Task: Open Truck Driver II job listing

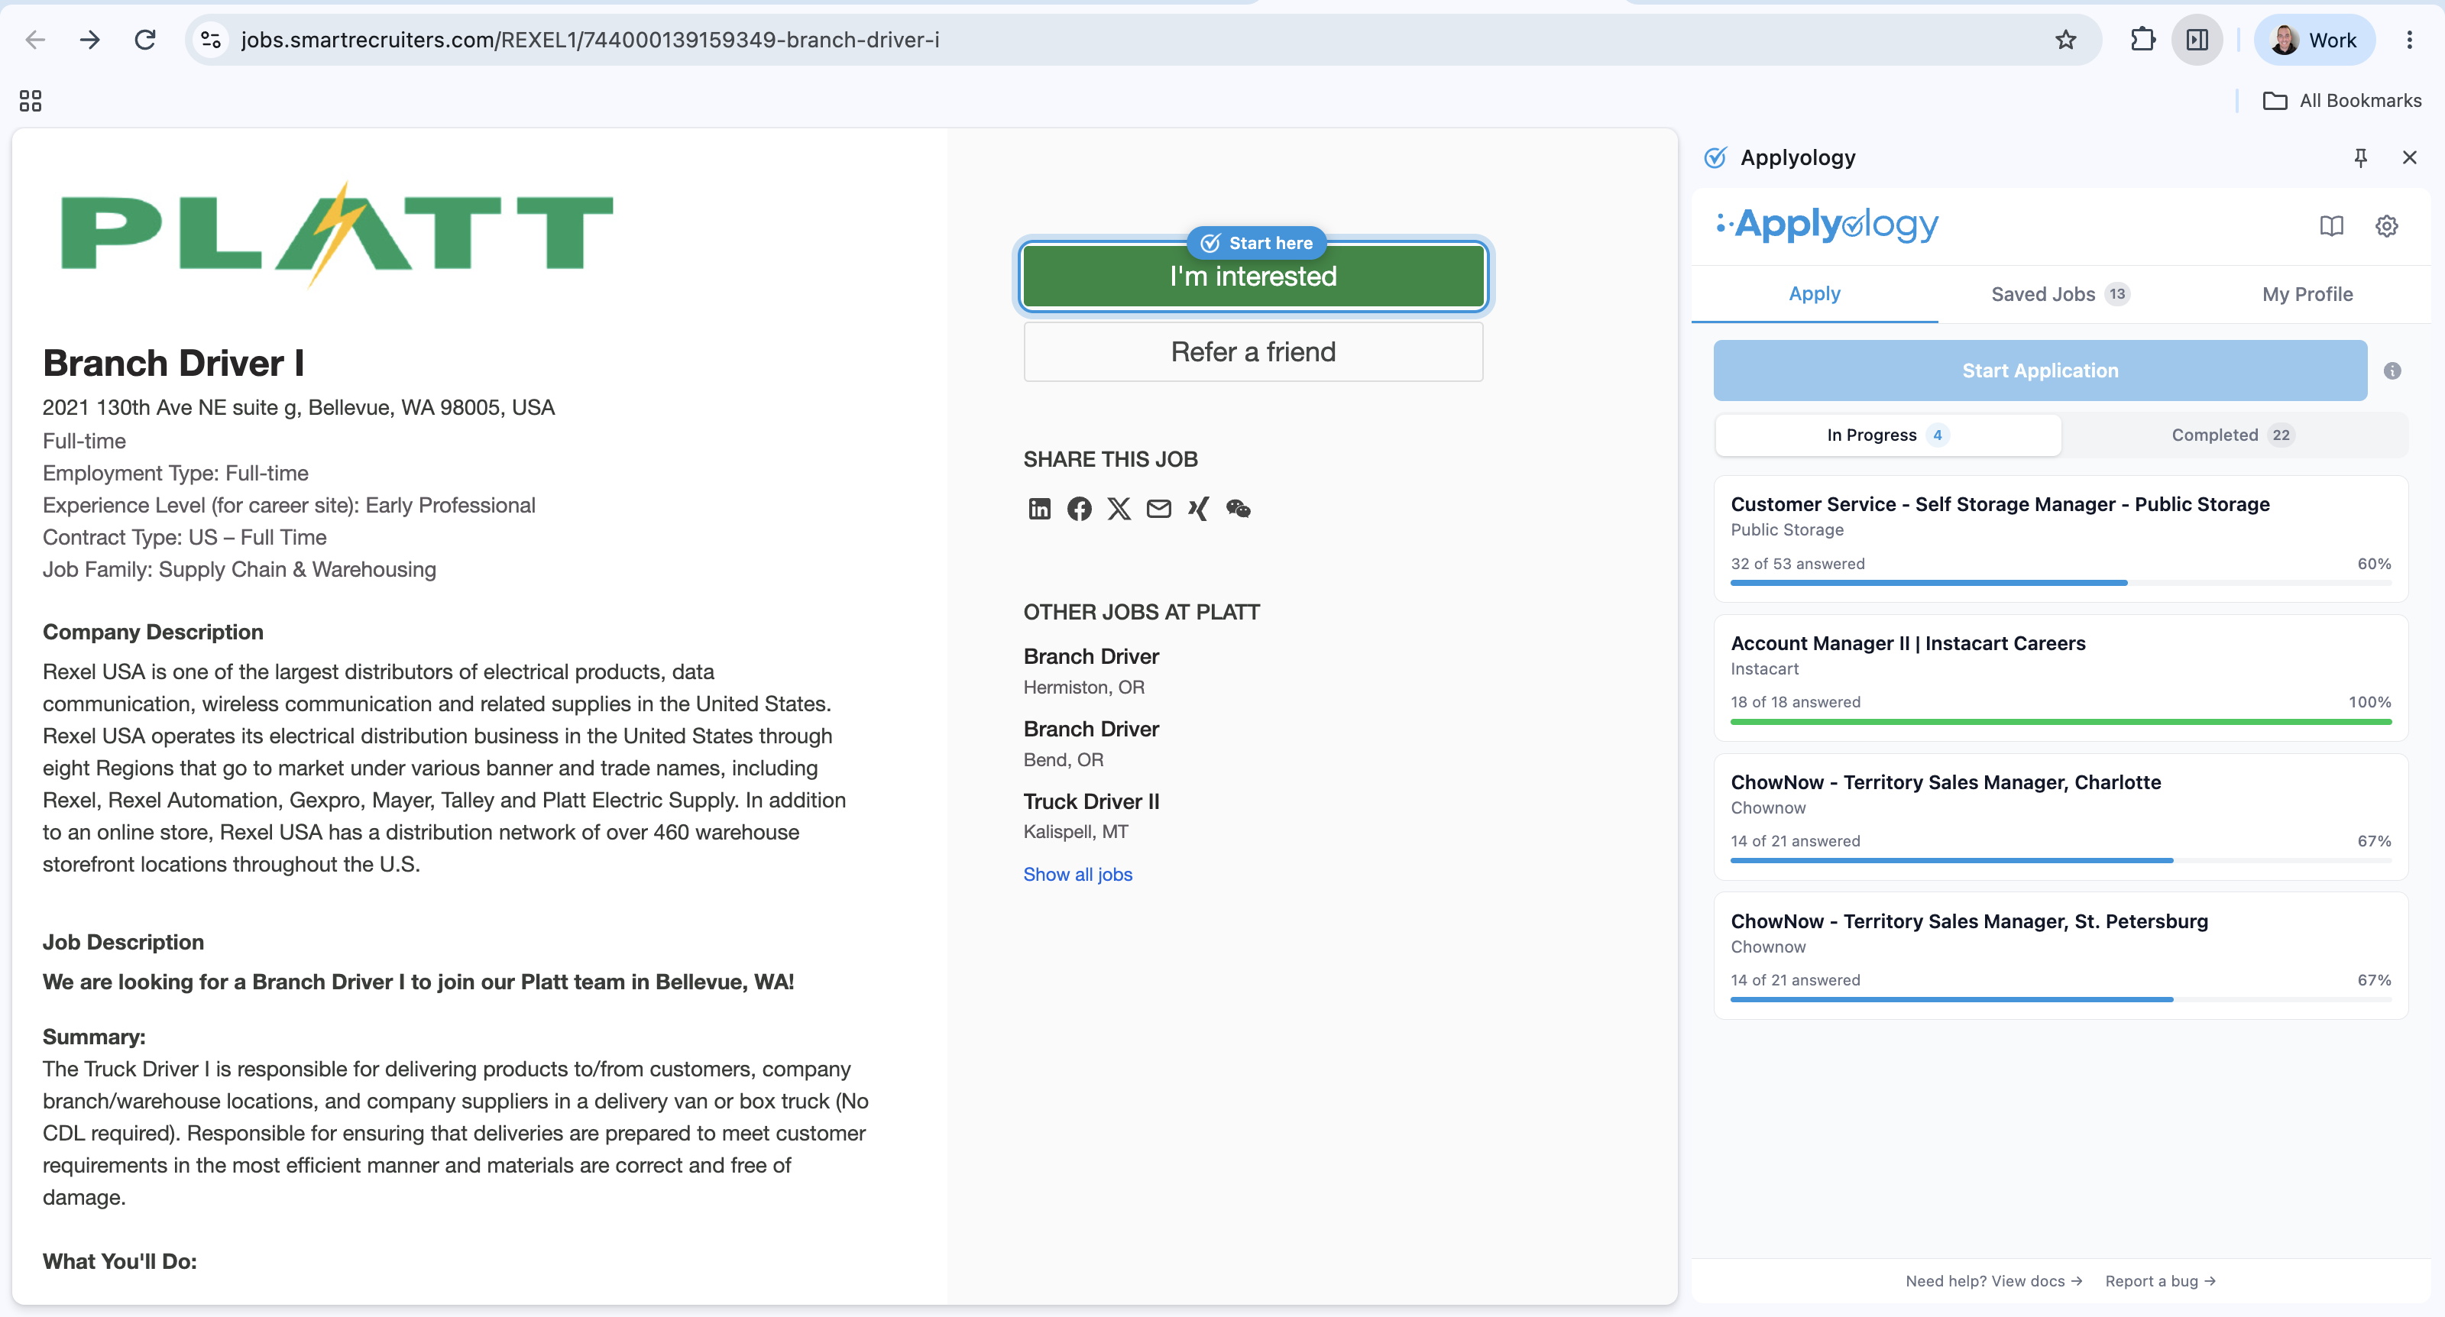Action: (1090, 802)
